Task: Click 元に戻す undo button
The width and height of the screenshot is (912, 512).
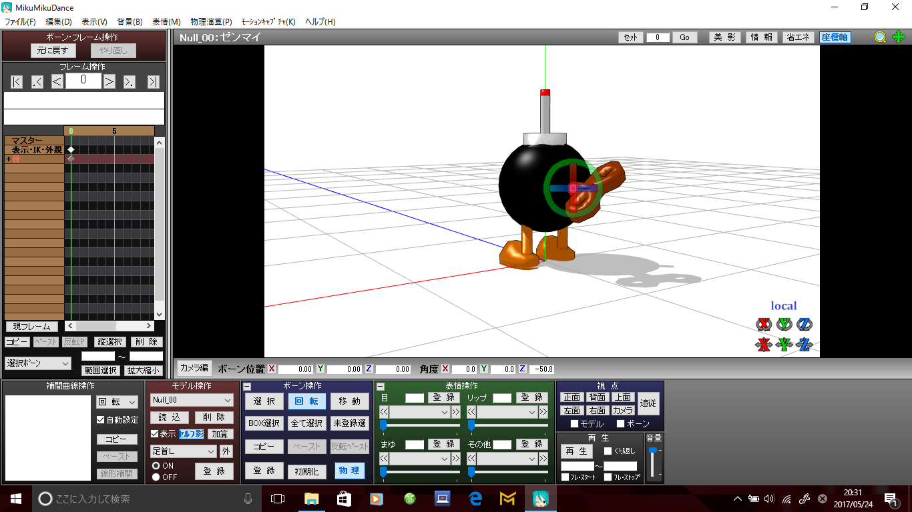Action: tap(53, 51)
